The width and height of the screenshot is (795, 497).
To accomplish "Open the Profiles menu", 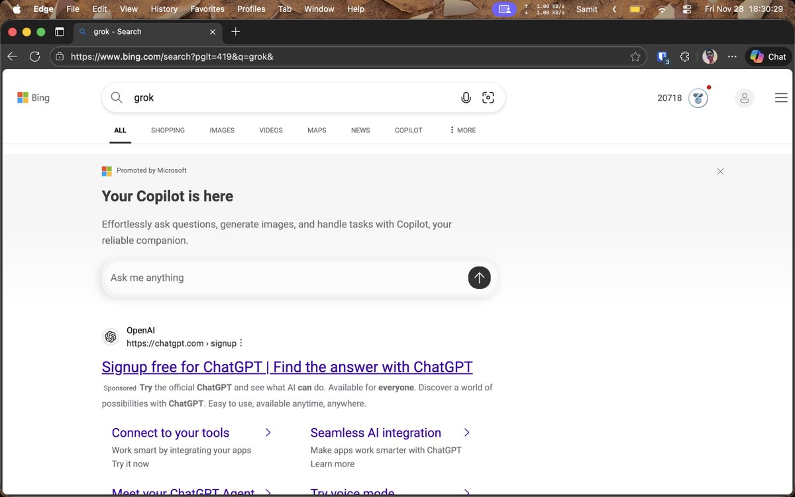I will (x=251, y=9).
